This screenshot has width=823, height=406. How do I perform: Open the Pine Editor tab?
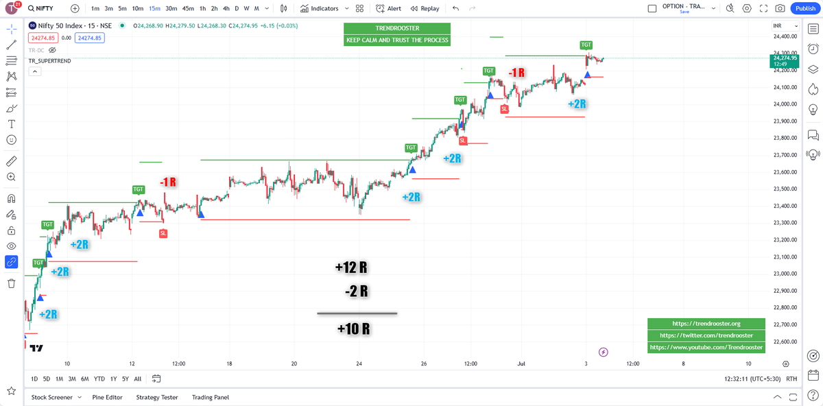pyautogui.click(x=108, y=397)
